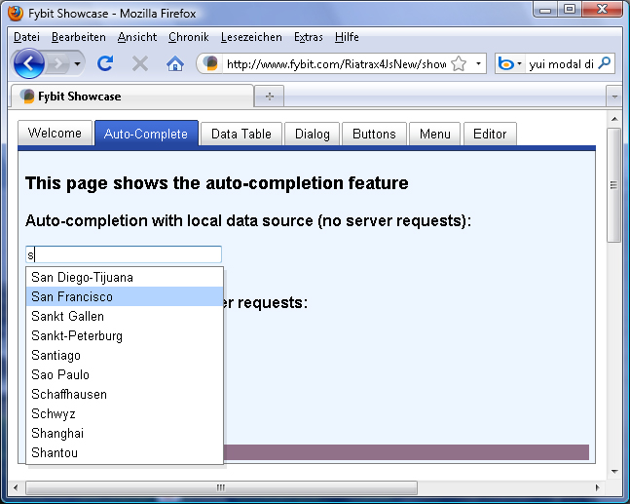The width and height of the screenshot is (630, 504).
Task: Switch to the Dialog tab
Action: click(313, 134)
